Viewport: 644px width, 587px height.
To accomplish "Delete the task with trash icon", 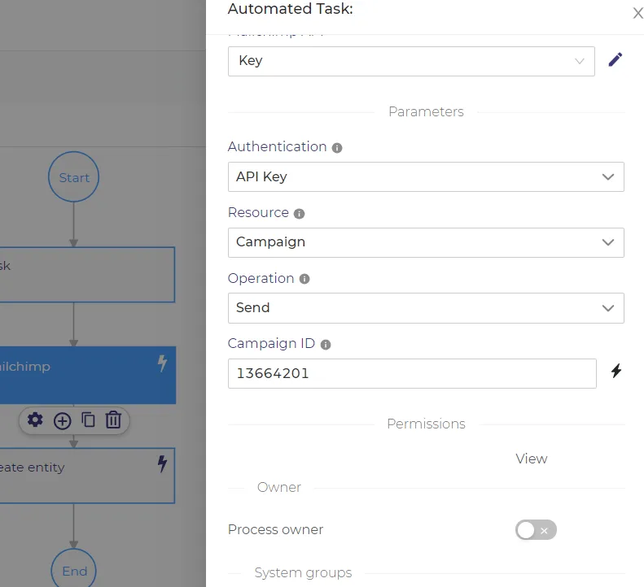I will click(x=113, y=420).
